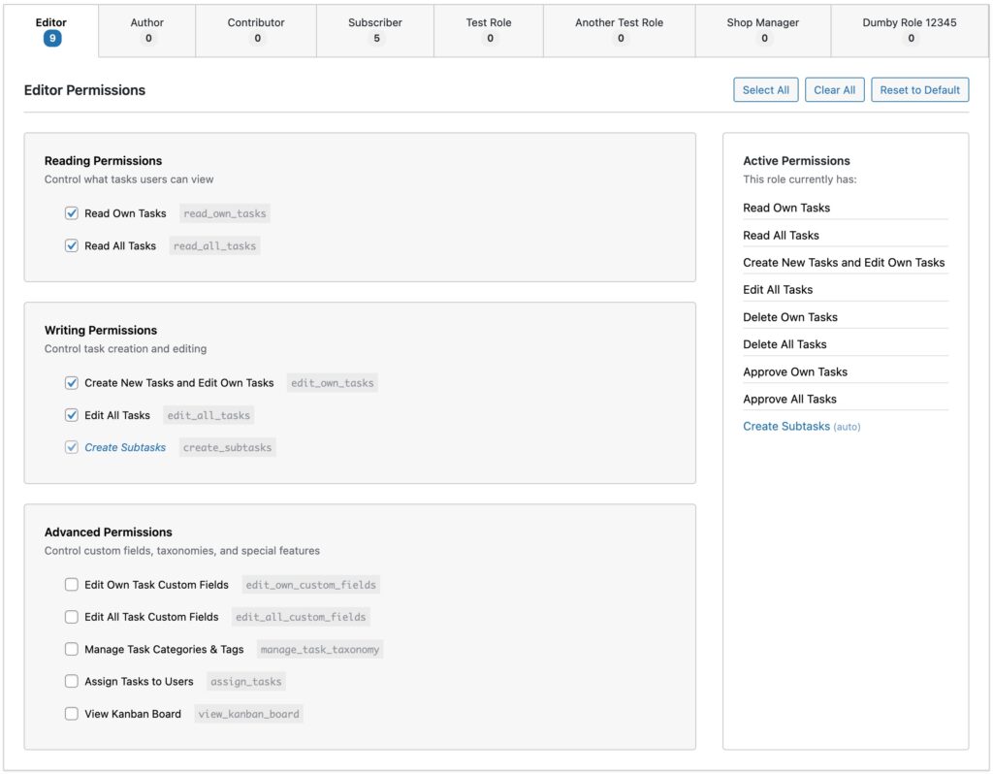
Task: Select the read_own_tasks code label
Action: click(224, 212)
